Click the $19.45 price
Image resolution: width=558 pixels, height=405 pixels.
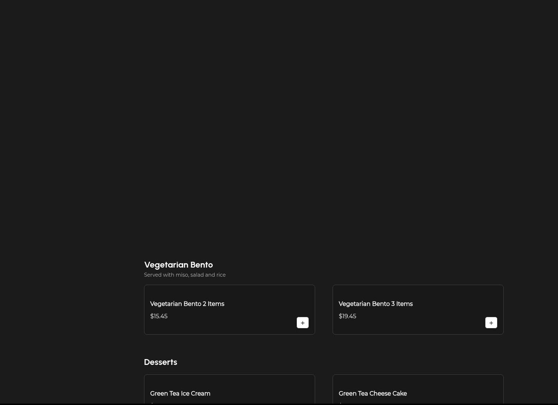pos(347,316)
